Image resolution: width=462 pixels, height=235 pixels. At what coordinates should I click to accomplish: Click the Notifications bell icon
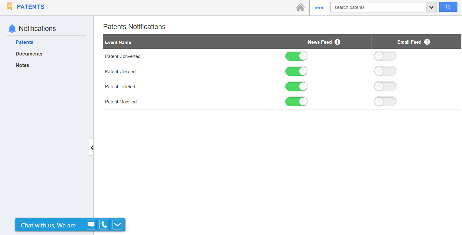pos(12,29)
